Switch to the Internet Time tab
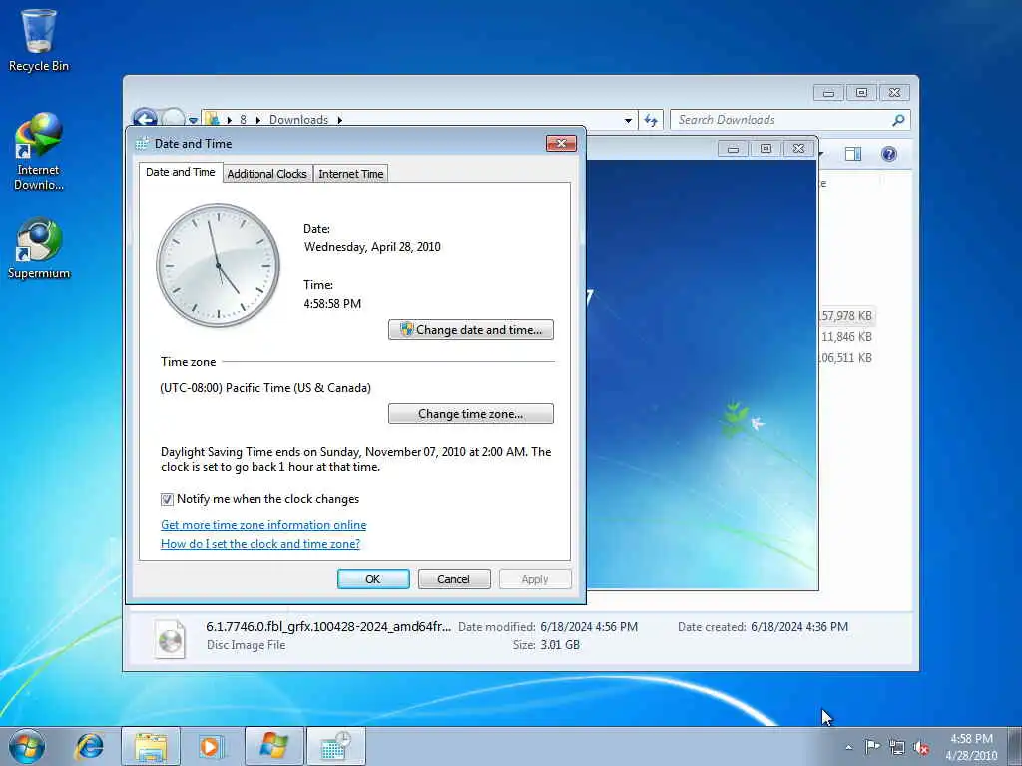 pos(350,174)
